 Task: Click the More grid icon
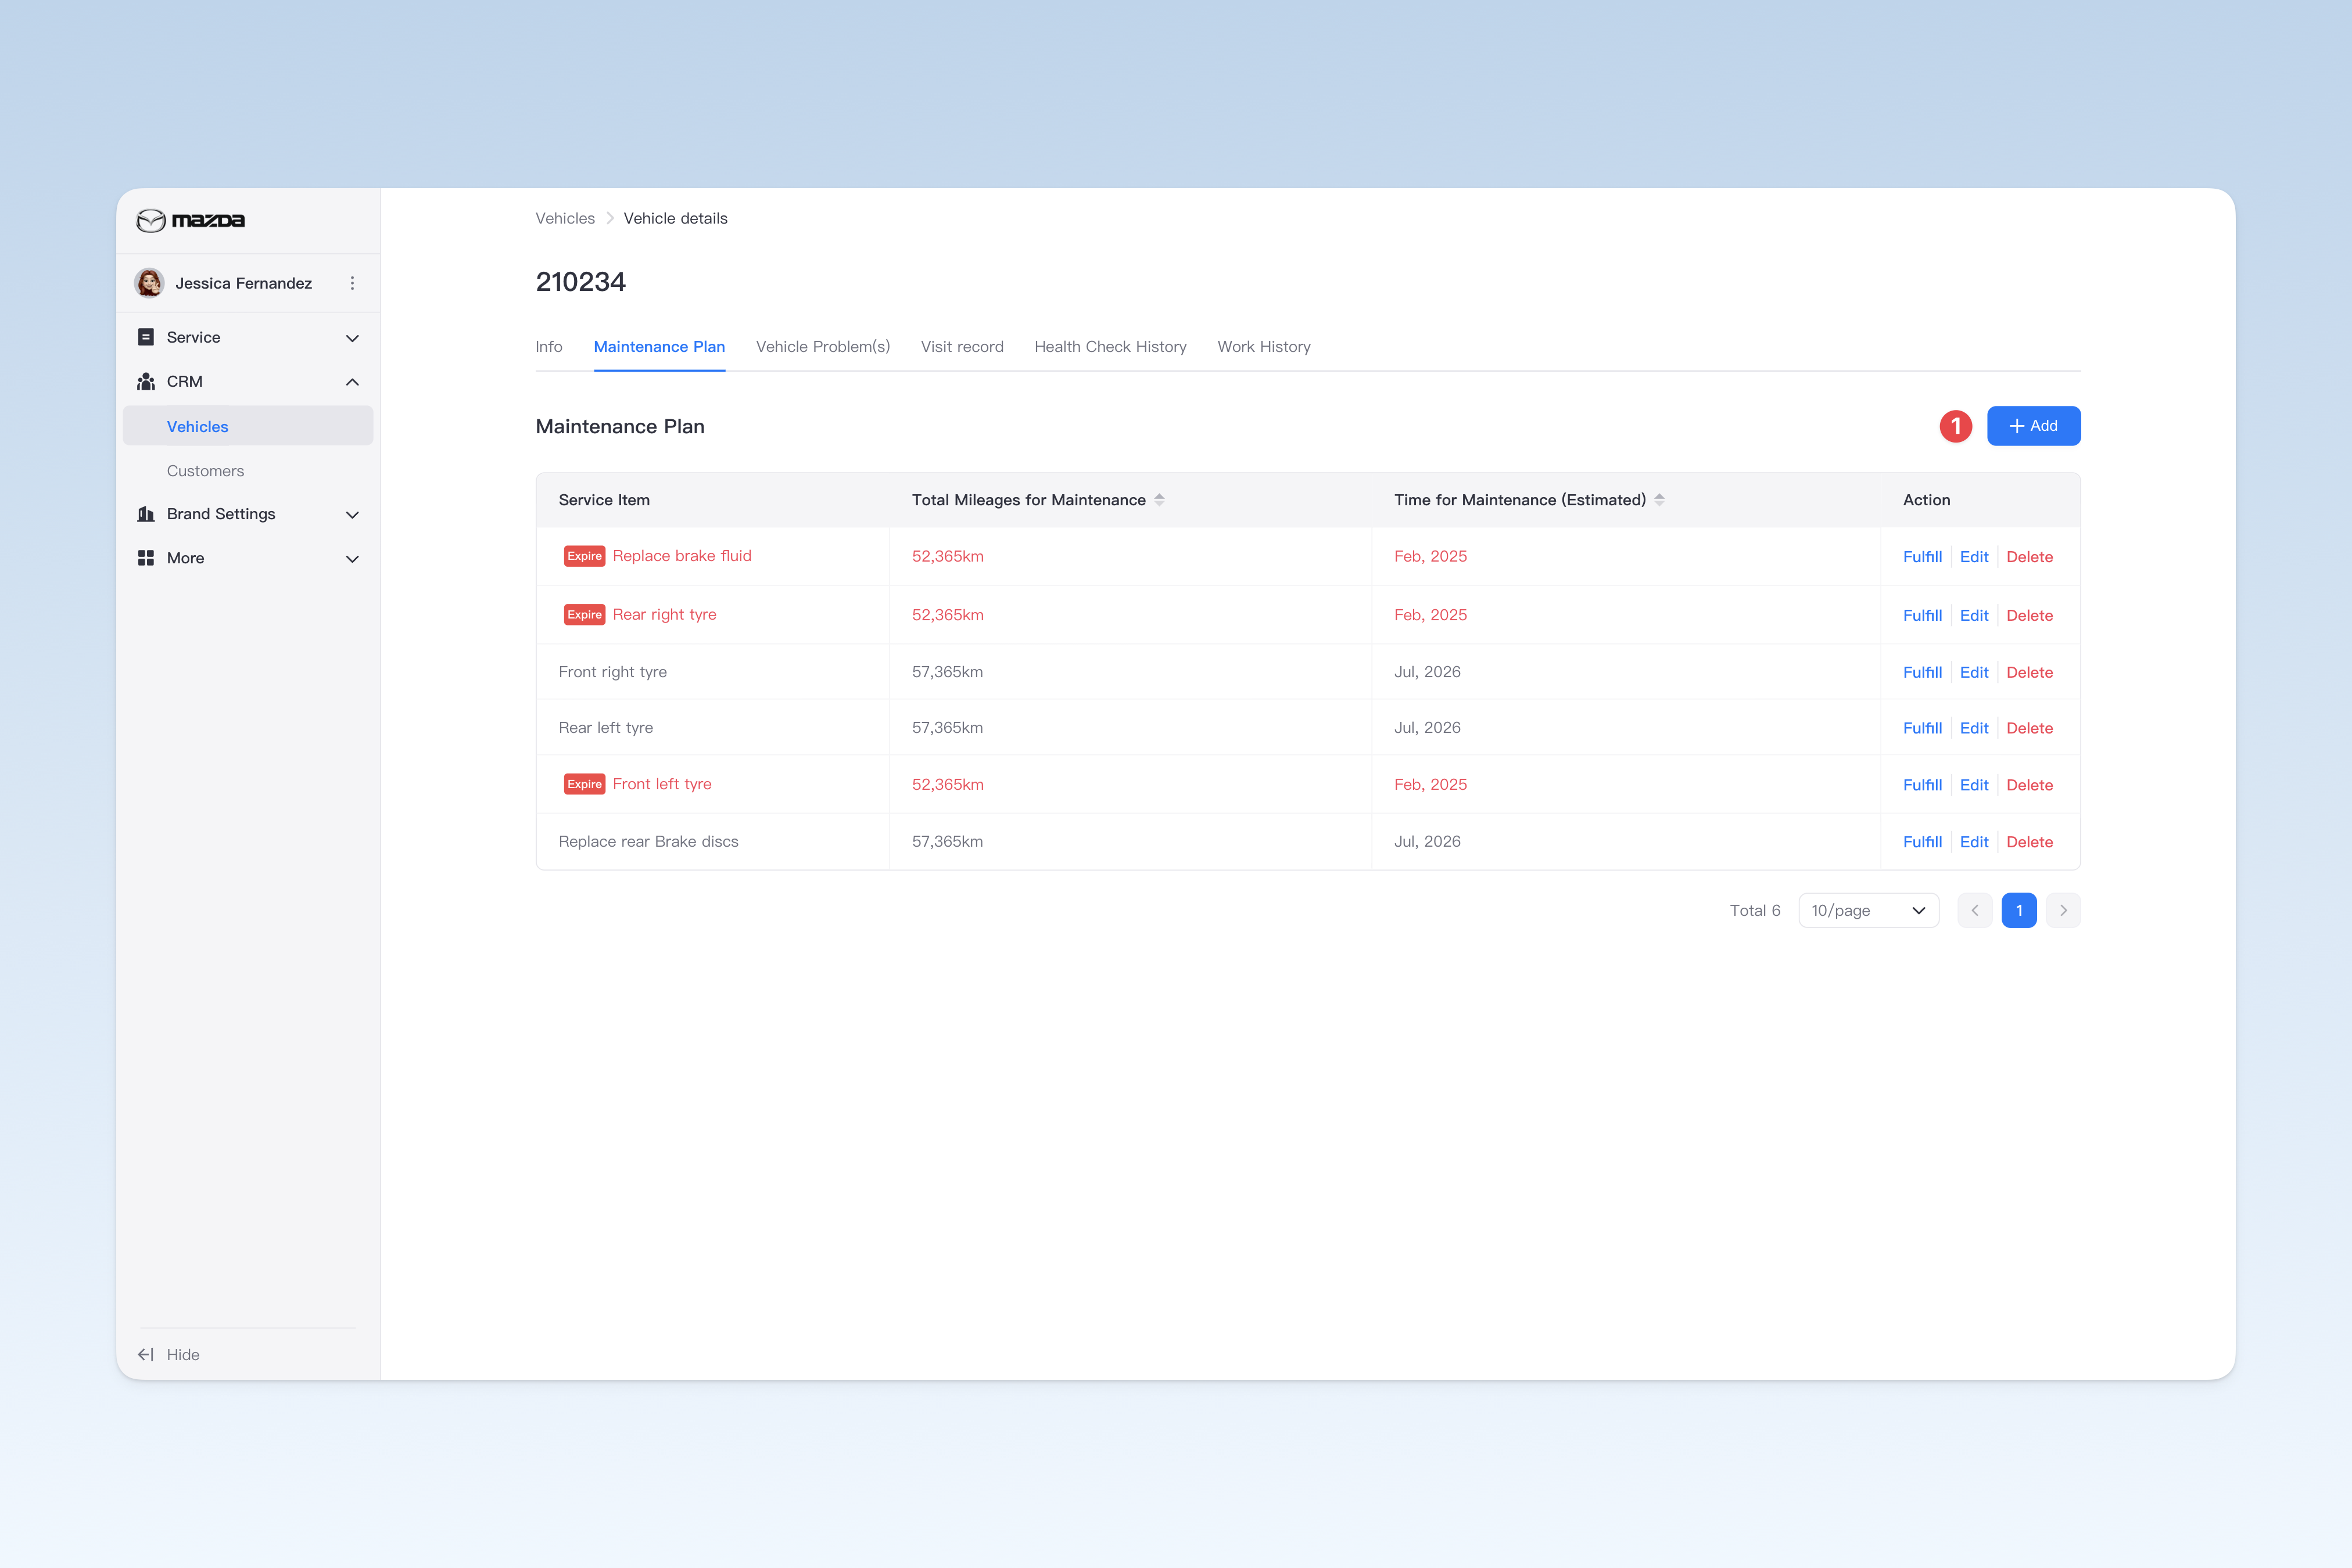point(146,558)
